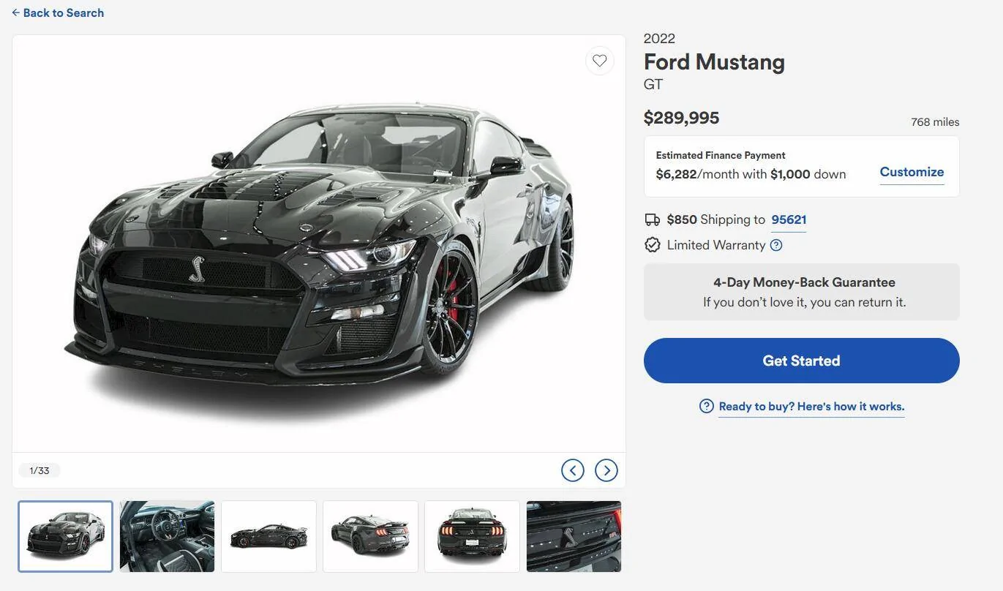Change shipping ZIP code 95621
1003x591 pixels.
click(789, 219)
